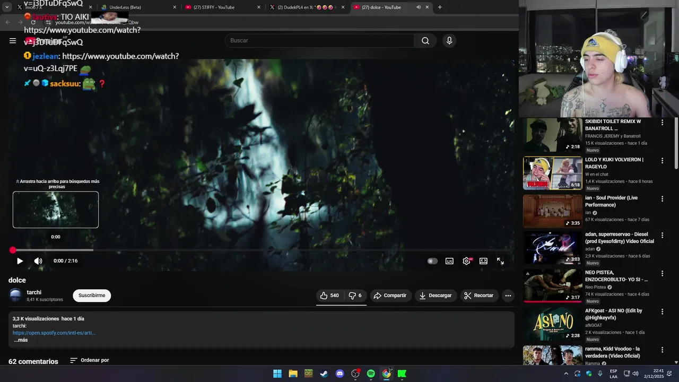
Task: Open Kick app from taskbar
Action: point(402,374)
